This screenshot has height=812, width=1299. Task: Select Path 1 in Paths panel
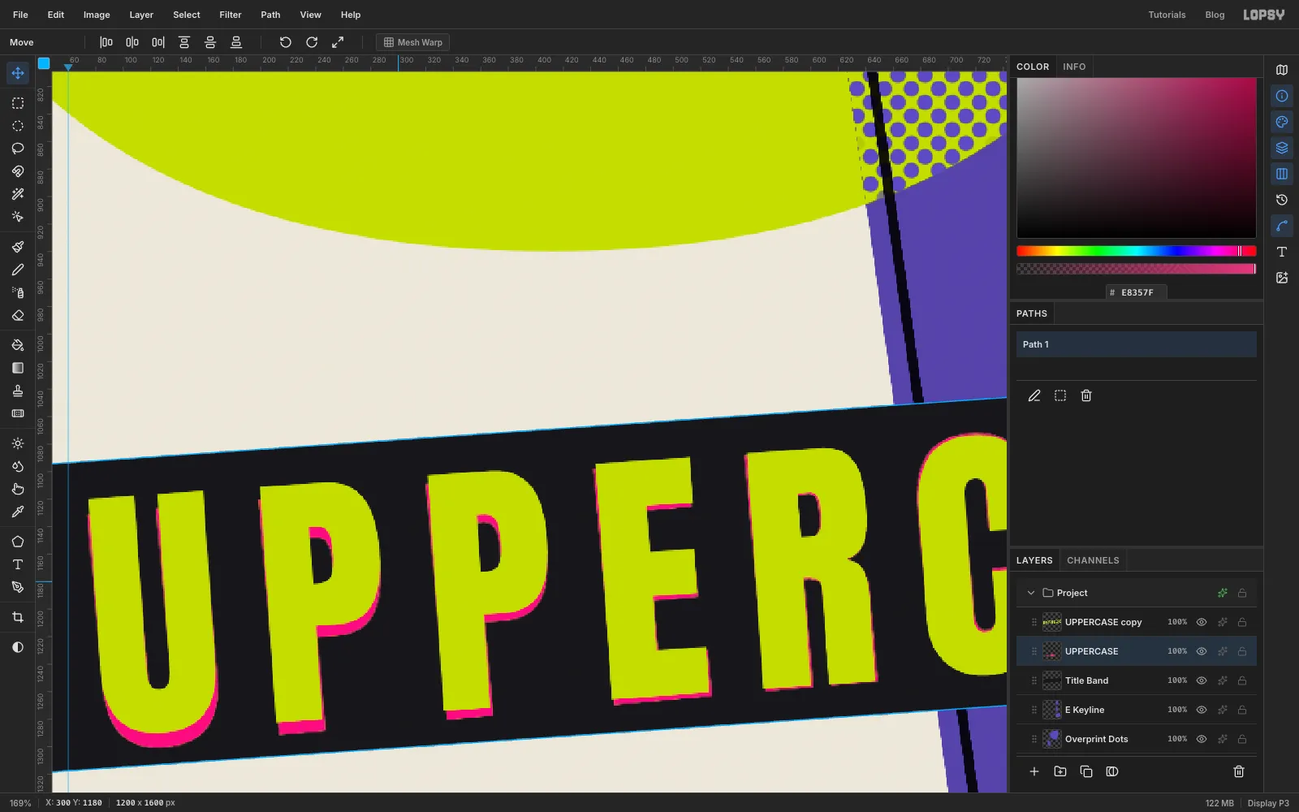[1137, 344]
